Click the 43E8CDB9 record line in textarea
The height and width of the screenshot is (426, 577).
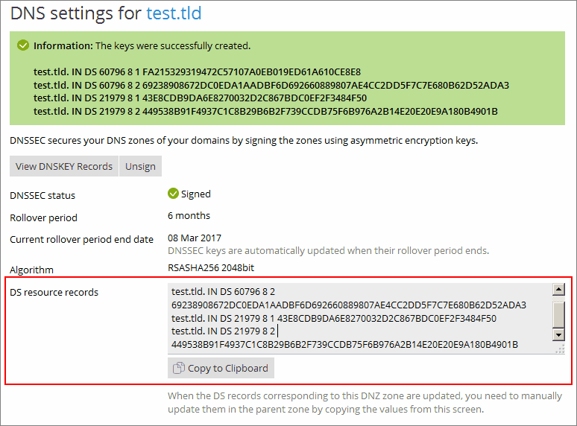coord(333,318)
